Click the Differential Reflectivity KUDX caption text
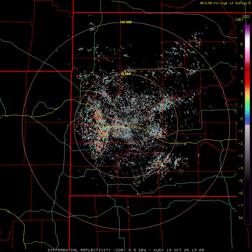 (x=126, y=250)
